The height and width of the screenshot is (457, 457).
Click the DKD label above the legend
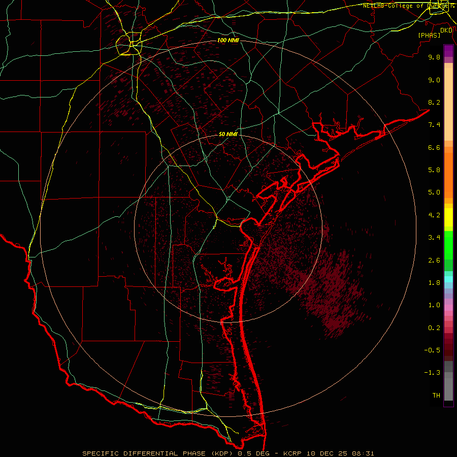tap(446, 30)
